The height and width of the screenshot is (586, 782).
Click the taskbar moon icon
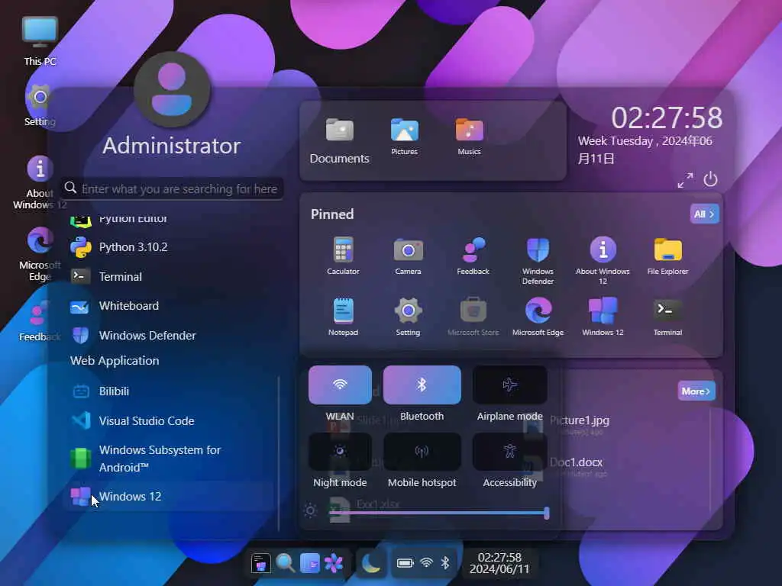point(370,563)
